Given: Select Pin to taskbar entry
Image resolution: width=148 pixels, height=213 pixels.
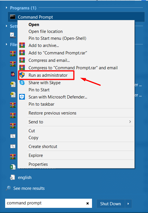Looking at the screenshot, I should click(41, 104).
